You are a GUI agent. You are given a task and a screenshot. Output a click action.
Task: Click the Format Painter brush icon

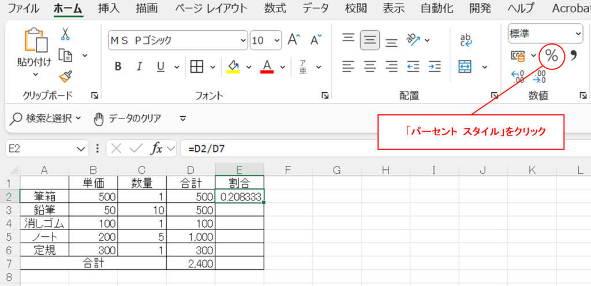pos(65,77)
